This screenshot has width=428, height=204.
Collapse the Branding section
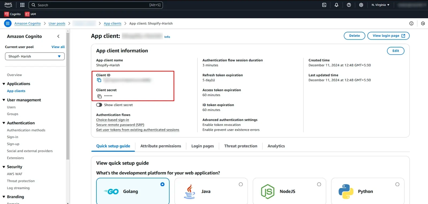click(4, 197)
